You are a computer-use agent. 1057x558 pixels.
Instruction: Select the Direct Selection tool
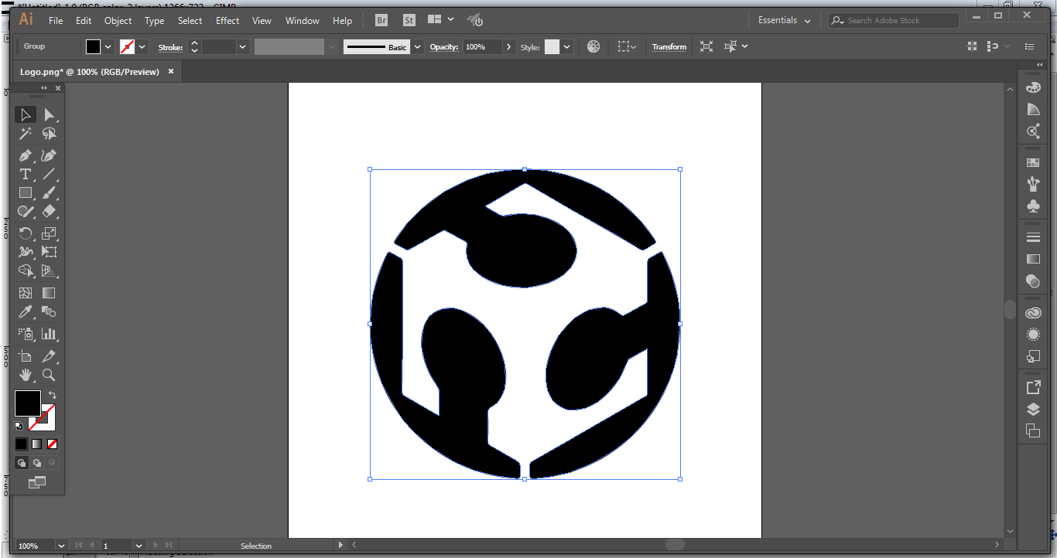coord(49,114)
